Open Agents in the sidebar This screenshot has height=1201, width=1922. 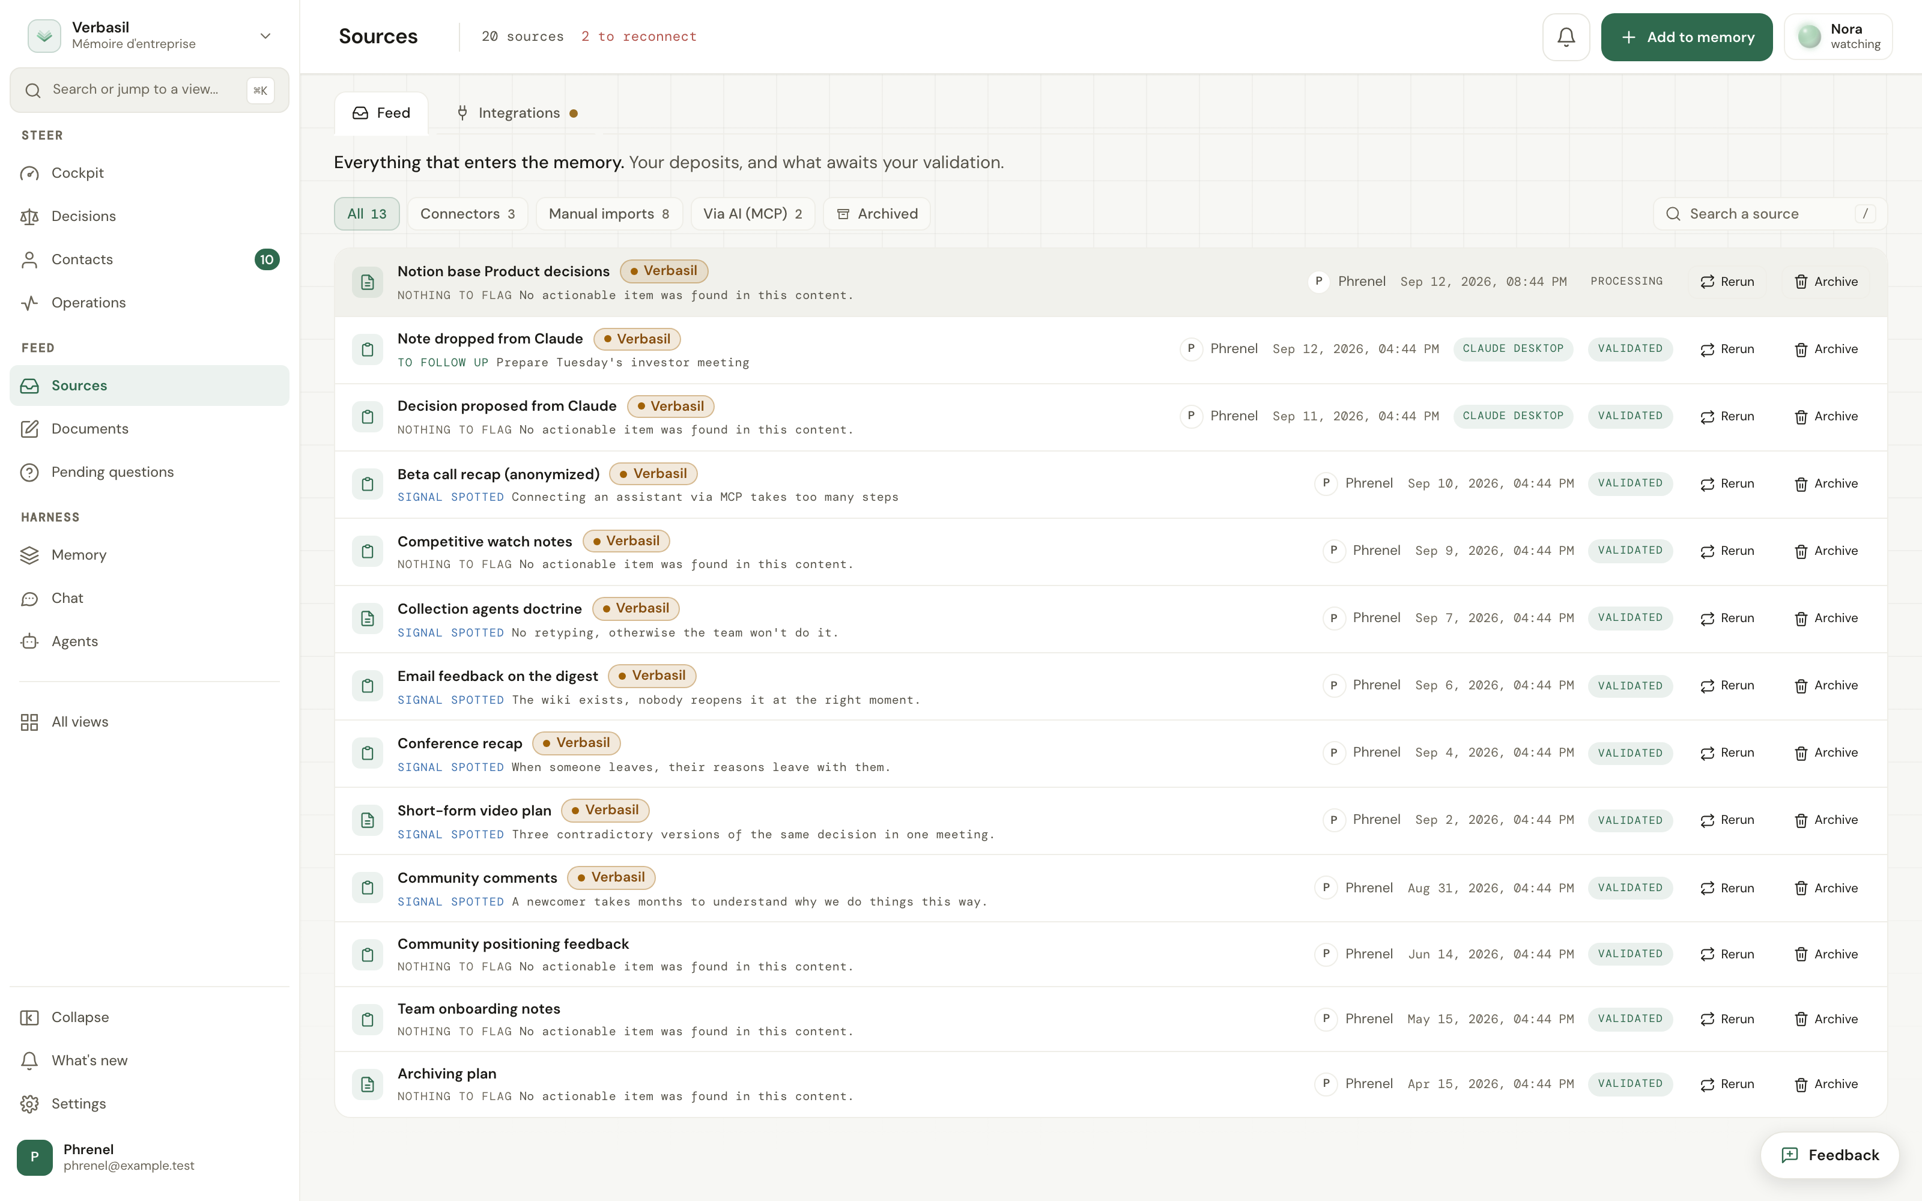pyautogui.click(x=150, y=641)
